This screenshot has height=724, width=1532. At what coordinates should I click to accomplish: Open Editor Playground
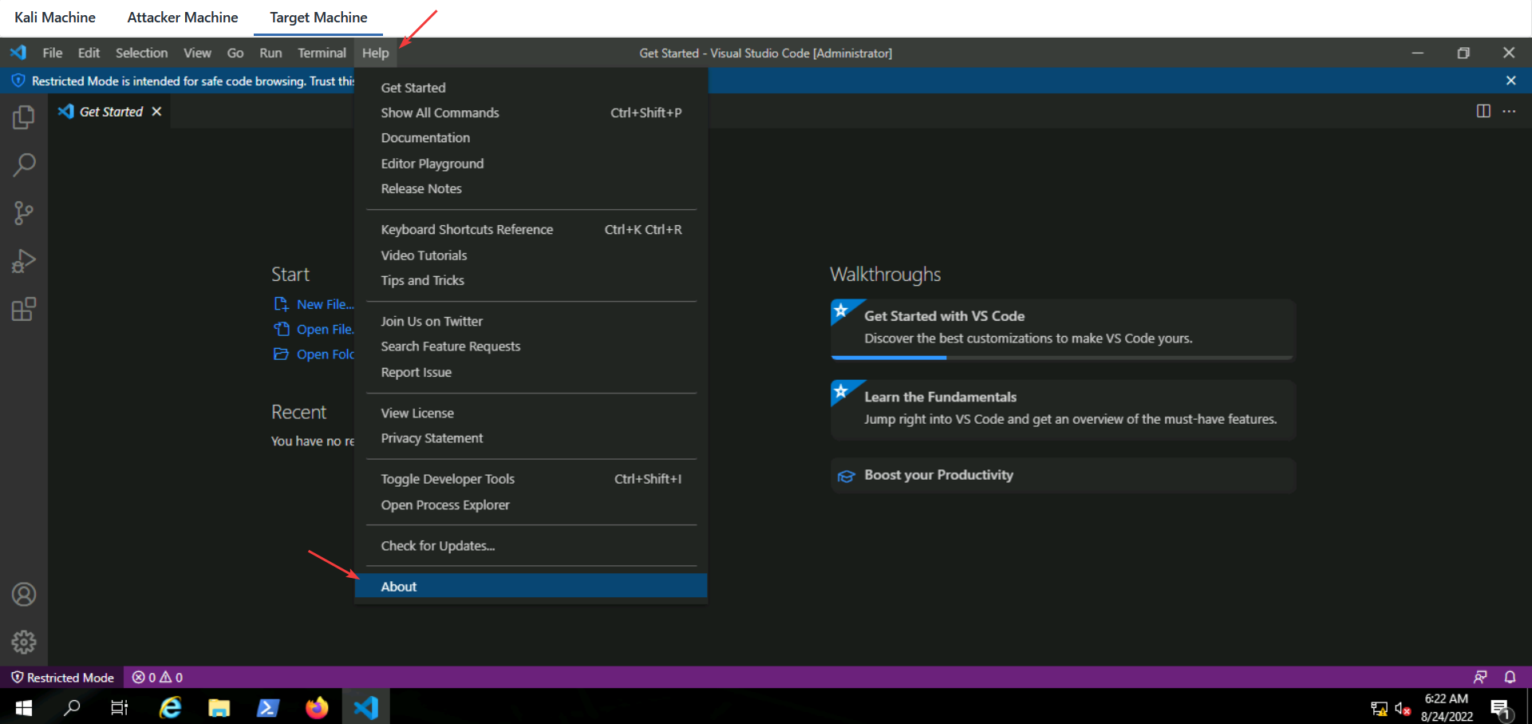(531, 163)
